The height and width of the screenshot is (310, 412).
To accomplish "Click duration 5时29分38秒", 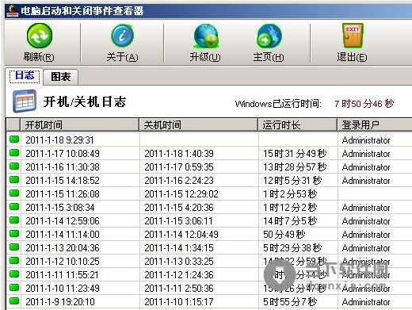I will [292, 248].
